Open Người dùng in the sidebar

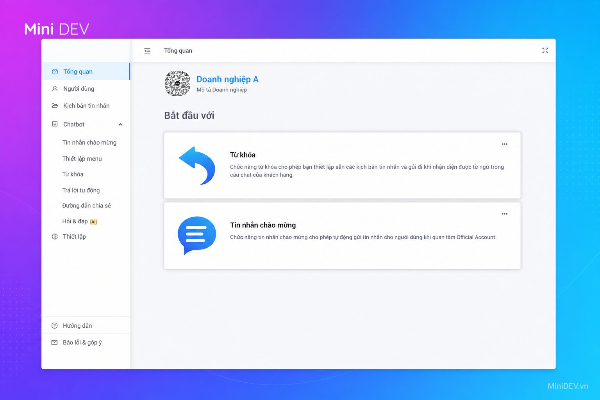(86, 89)
